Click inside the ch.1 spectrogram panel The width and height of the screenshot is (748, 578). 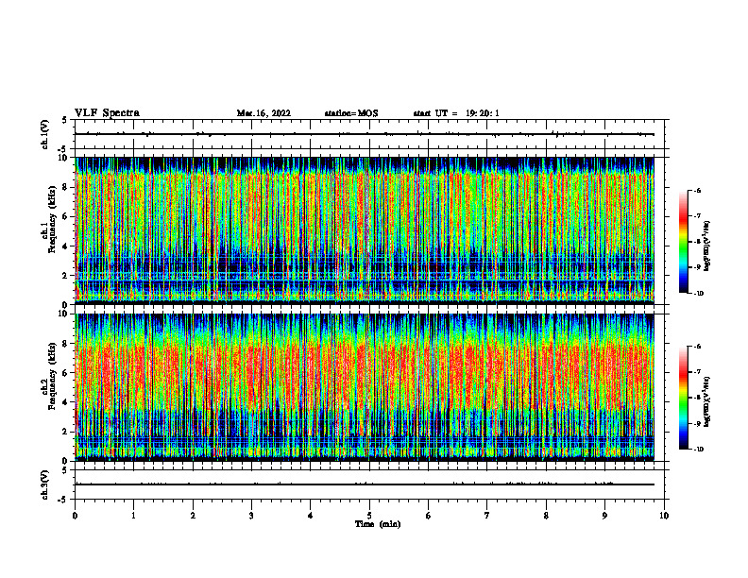(x=365, y=230)
